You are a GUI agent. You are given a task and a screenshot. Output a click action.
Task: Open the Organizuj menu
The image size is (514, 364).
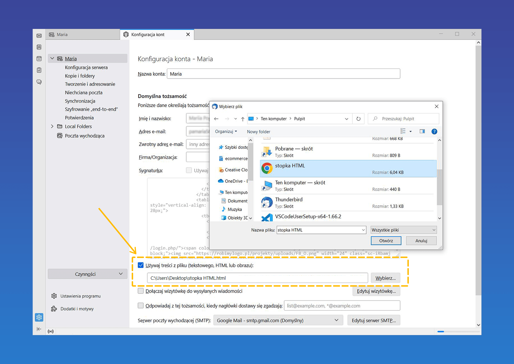point(226,131)
